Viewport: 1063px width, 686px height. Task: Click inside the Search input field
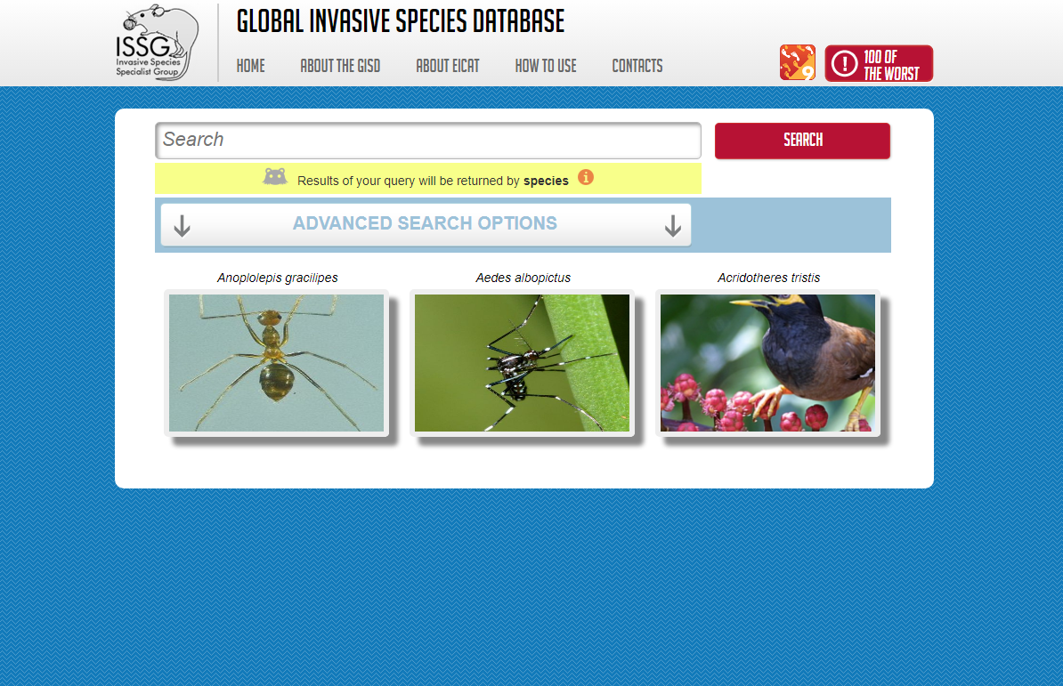tap(427, 140)
